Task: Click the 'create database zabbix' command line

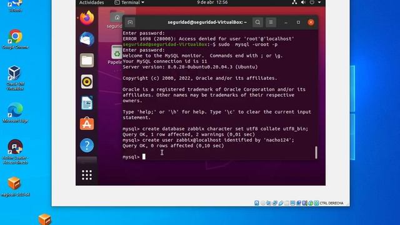Action: coord(215,129)
